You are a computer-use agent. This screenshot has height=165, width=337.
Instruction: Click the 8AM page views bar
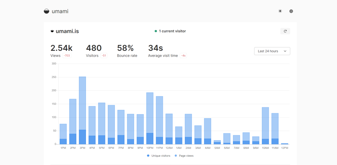pyautogui.click(x=246, y=137)
